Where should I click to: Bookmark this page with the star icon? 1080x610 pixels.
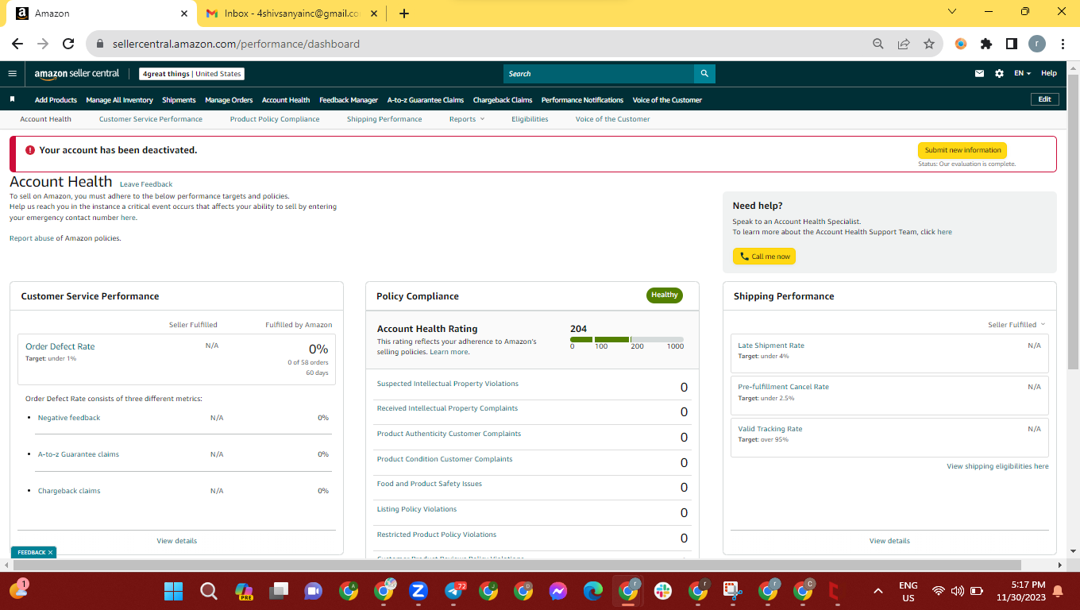point(929,44)
